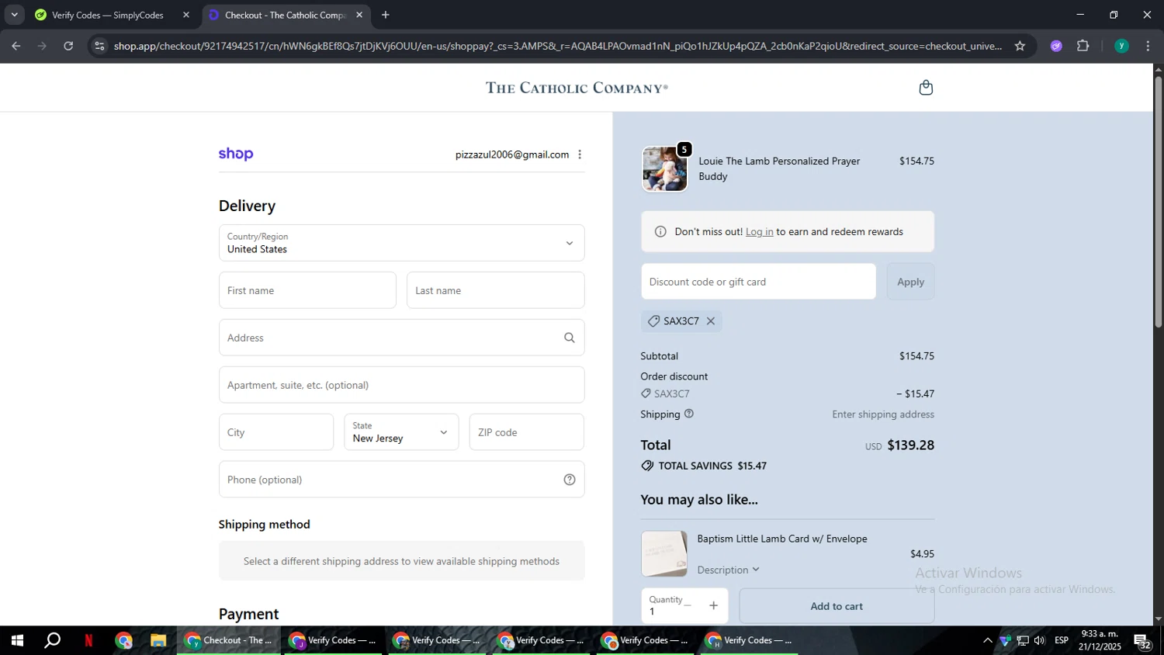
Task: Open Windows taskbar search
Action: pos(52,640)
